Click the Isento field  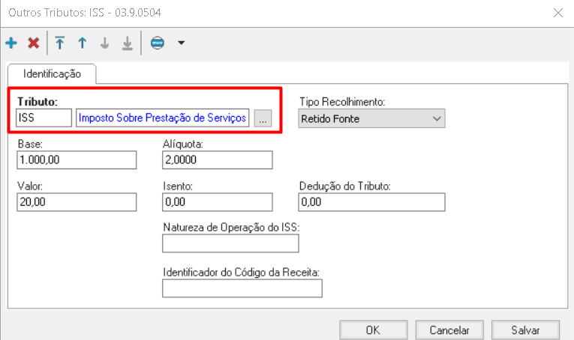(218, 202)
